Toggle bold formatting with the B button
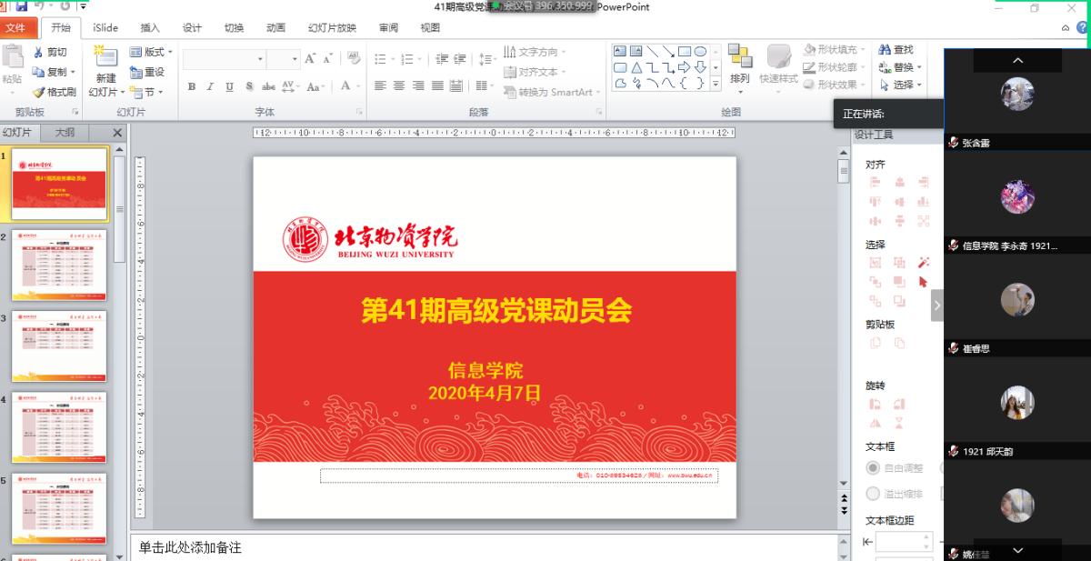Viewport: 1091px width, 561px height. (192, 86)
